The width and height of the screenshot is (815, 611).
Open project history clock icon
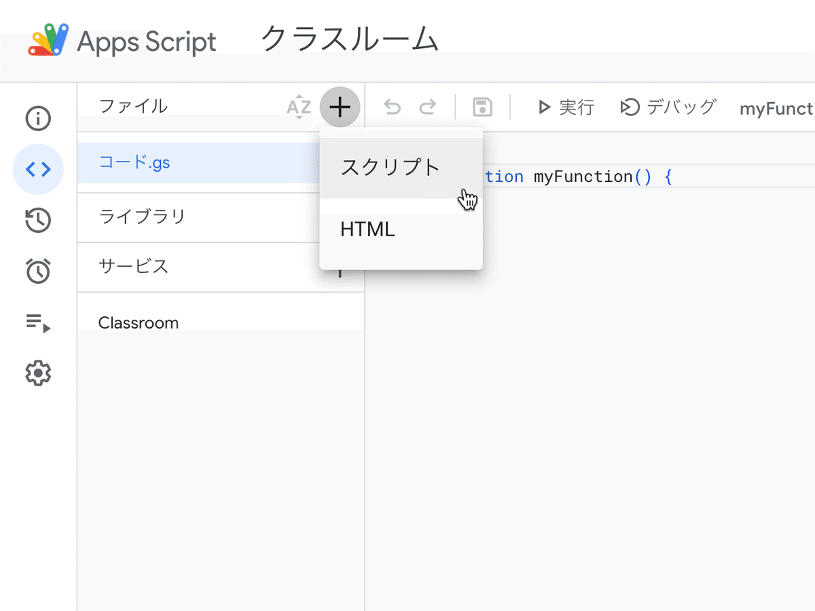(x=38, y=221)
